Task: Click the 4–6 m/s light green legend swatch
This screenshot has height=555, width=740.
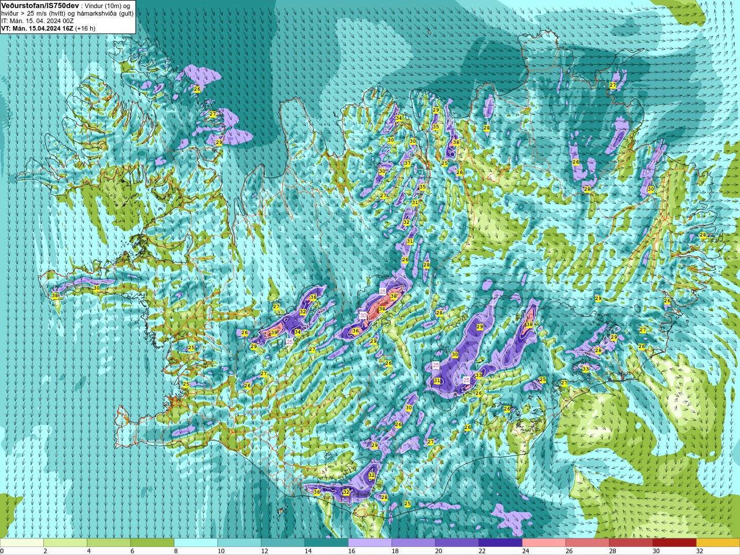Action: click(x=109, y=543)
